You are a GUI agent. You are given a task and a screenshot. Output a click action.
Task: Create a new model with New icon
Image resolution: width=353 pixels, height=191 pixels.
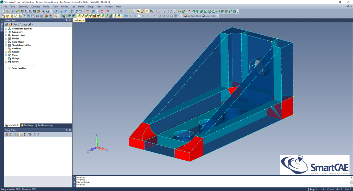(4, 11)
